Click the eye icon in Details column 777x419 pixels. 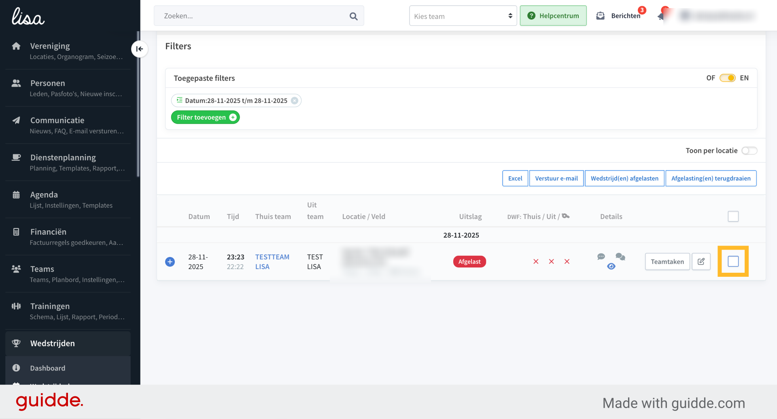611,266
